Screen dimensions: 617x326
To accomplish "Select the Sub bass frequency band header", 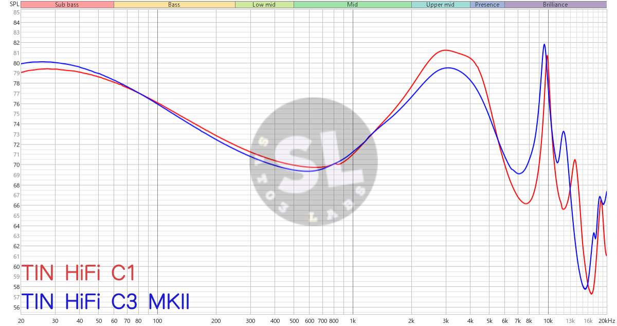I will (67, 5).
